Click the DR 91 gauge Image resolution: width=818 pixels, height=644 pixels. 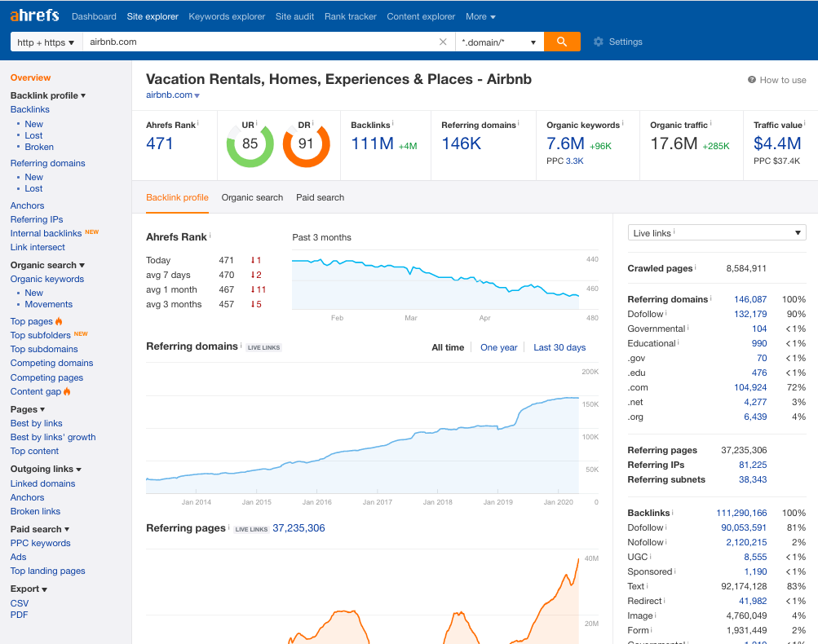tap(306, 144)
